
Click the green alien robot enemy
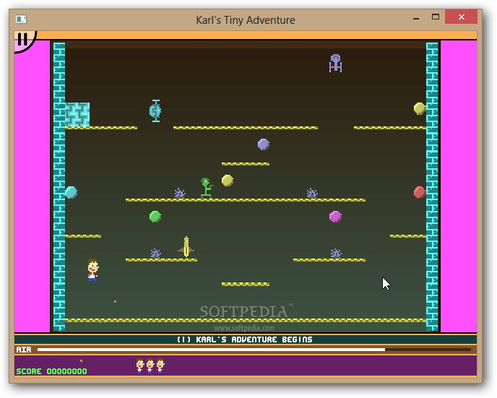[x=207, y=188]
